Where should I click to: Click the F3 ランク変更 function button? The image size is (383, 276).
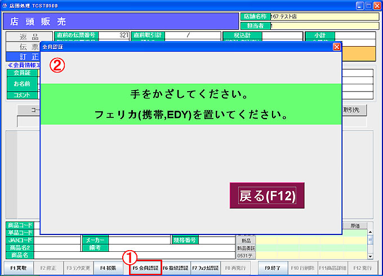click(78, 268)
